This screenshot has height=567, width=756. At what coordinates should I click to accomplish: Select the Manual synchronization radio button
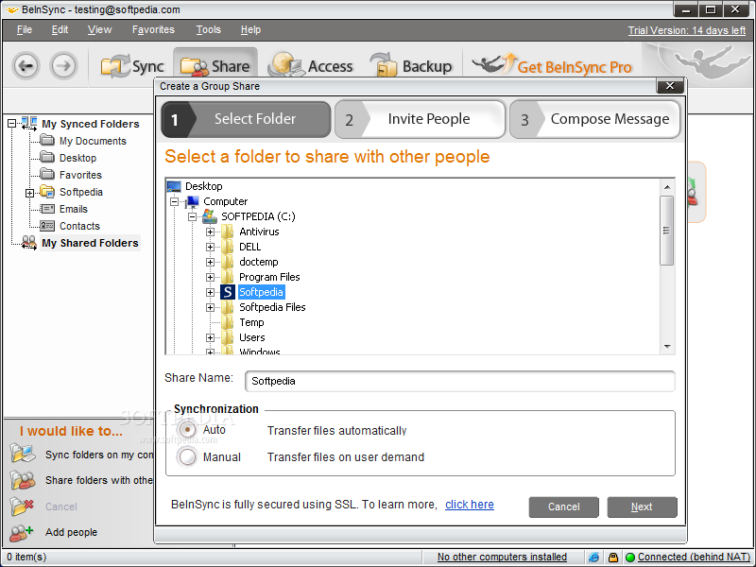[x=187, y=456]
